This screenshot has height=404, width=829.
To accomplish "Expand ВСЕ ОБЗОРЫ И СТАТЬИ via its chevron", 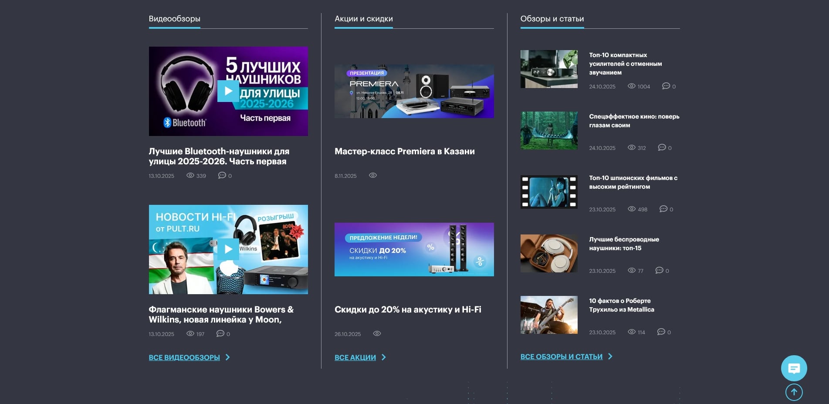I will pos(611,356).
